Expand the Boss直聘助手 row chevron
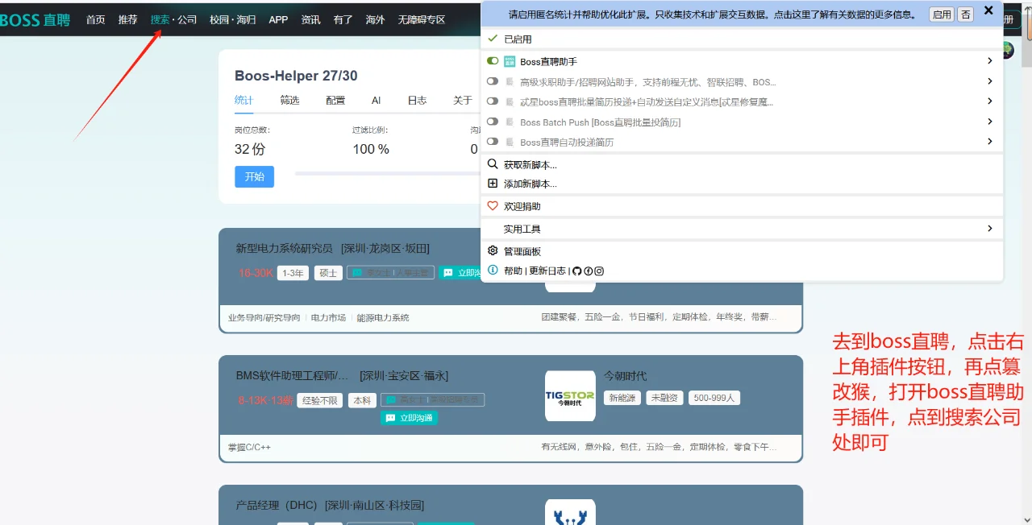The height and width of the screenshot is (525, 1032). click(x=989, y=60)
